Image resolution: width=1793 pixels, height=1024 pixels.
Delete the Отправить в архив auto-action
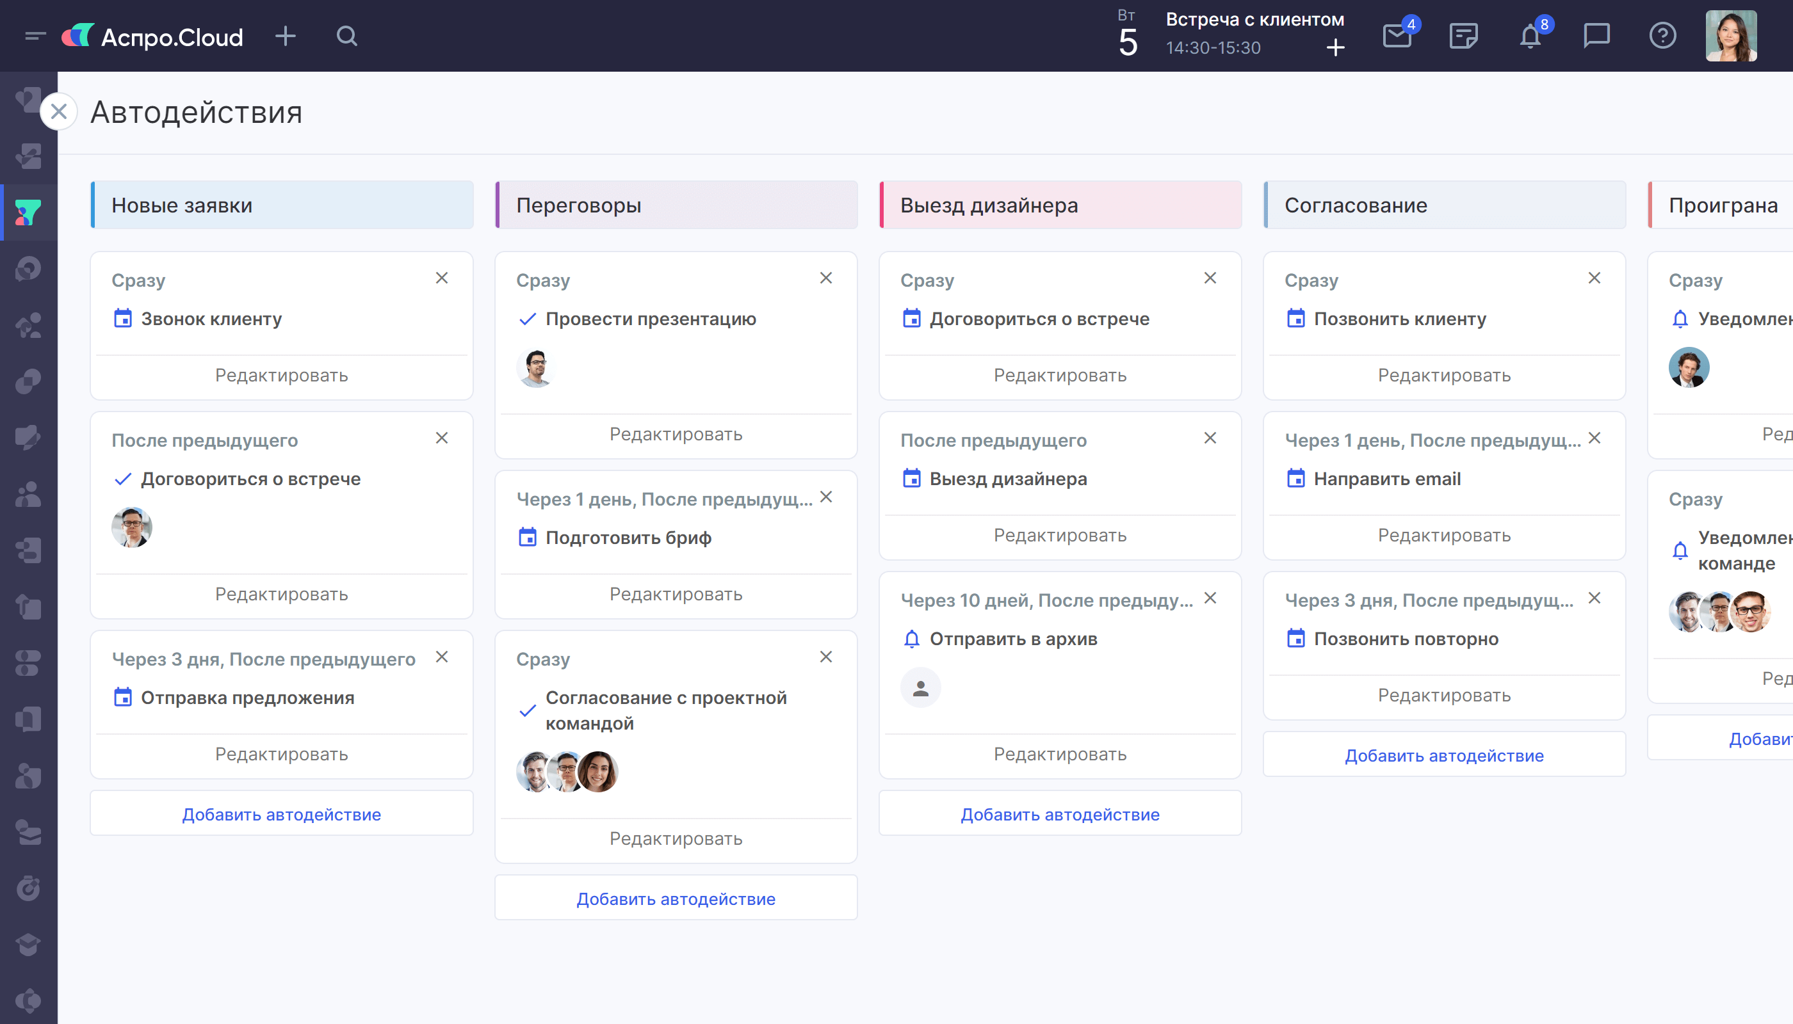1210,598
